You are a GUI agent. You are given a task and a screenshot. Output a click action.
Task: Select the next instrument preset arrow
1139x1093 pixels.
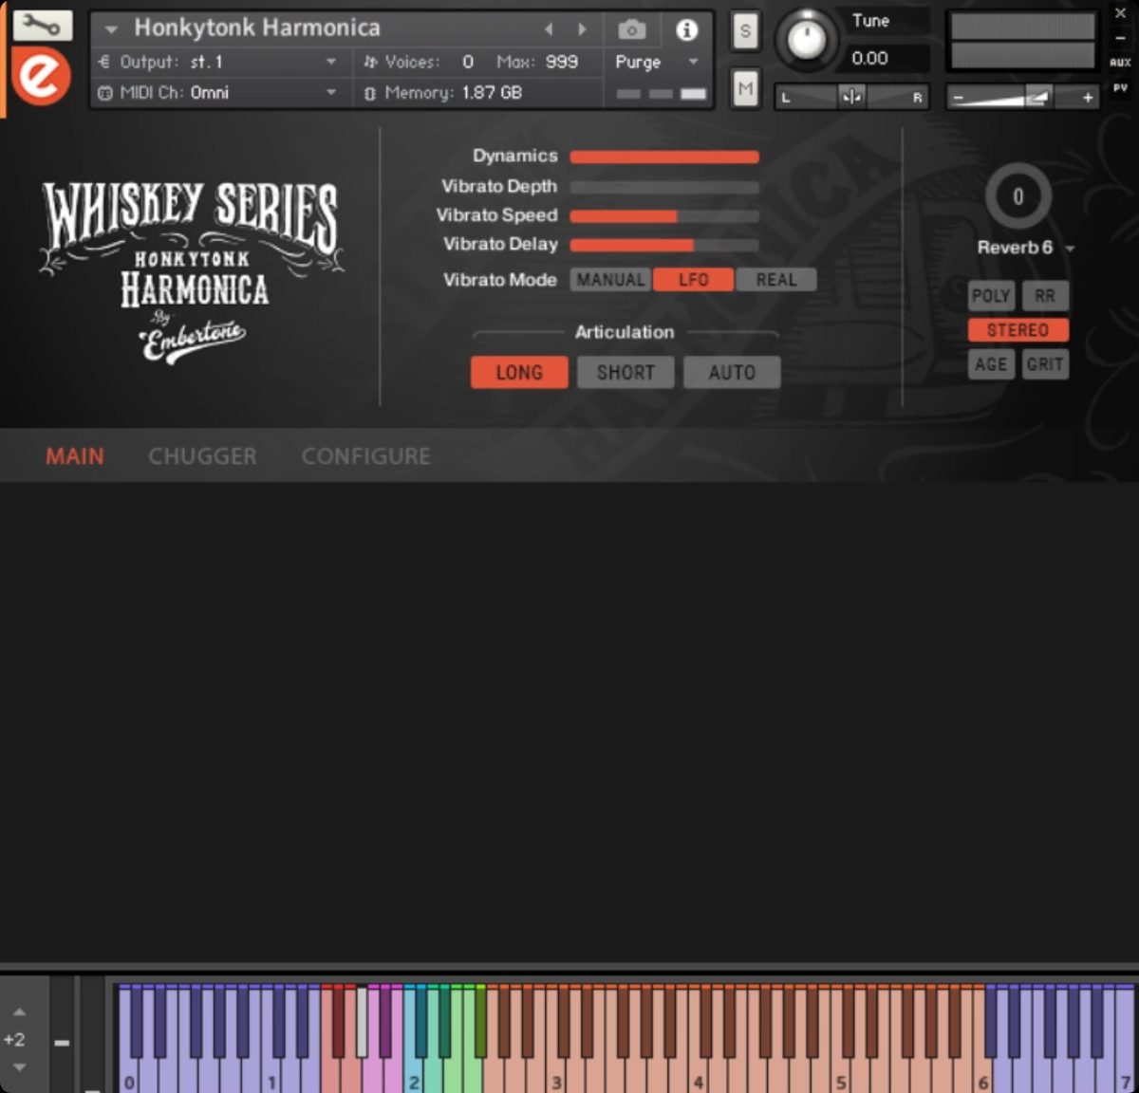tap(582, 29)
